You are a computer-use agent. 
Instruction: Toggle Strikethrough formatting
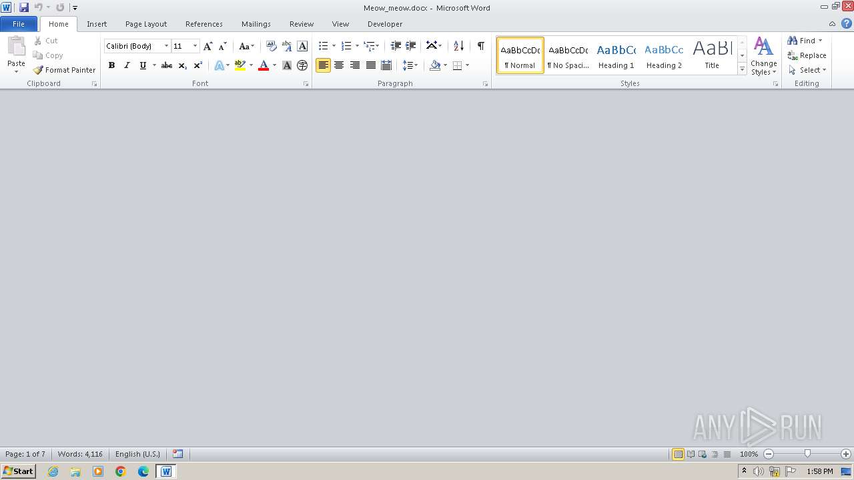click(167, 65)
